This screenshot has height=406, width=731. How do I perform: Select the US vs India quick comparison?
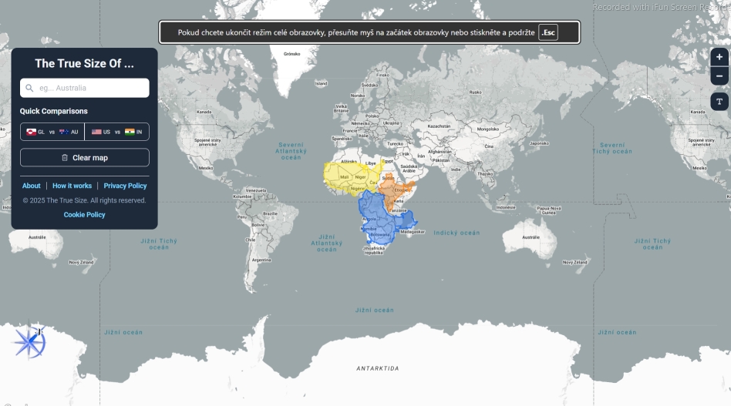pyautogui.click(x=116, y=132)
